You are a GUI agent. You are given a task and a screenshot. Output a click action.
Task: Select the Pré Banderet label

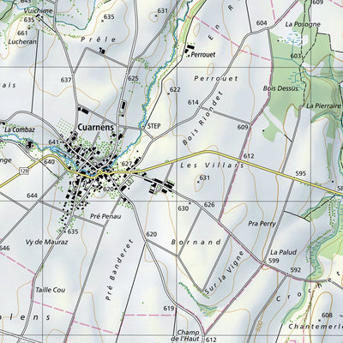(x=119, y=270)
